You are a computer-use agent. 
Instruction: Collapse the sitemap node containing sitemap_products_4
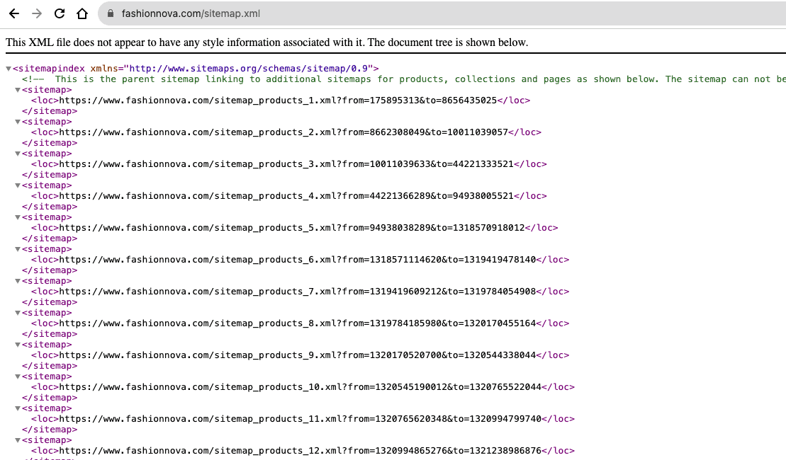(x=18, y=185)
